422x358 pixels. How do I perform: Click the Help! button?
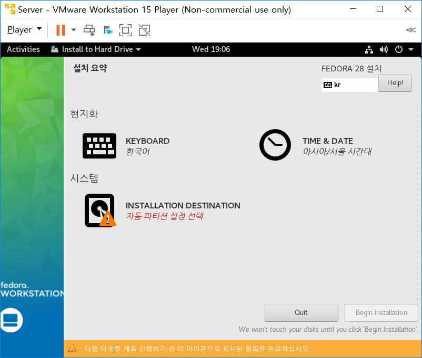coord(395,83)
